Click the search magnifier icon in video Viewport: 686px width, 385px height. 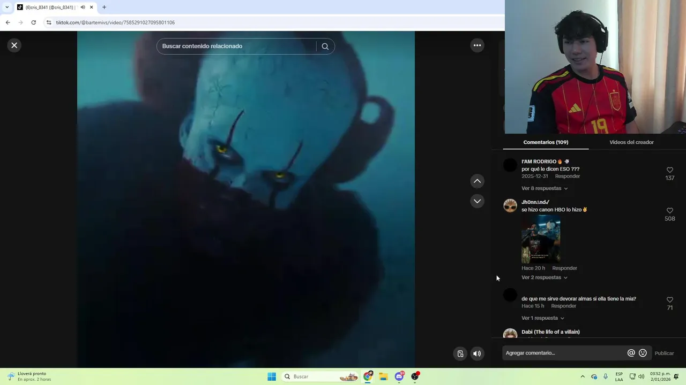tap(325, 46)
